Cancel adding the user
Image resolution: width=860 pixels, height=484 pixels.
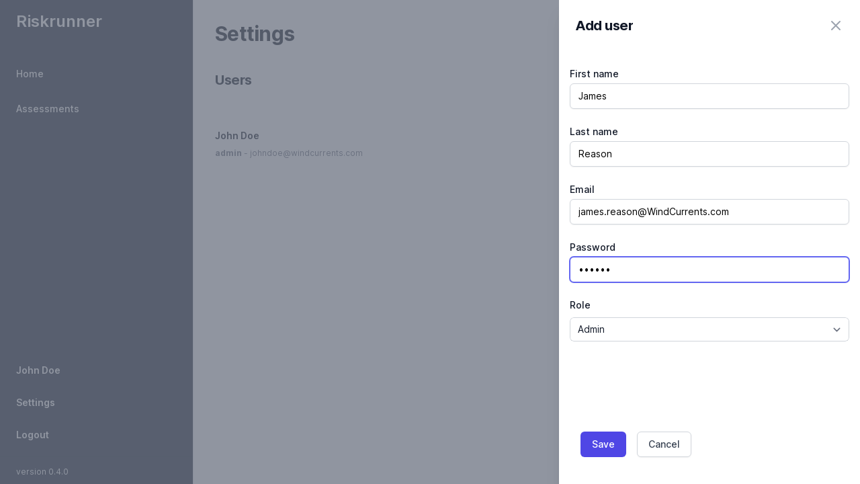point(663,444)
